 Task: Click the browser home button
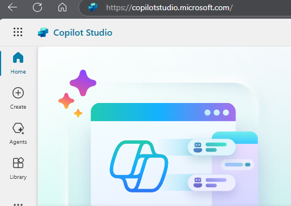[x=62, y=7]
